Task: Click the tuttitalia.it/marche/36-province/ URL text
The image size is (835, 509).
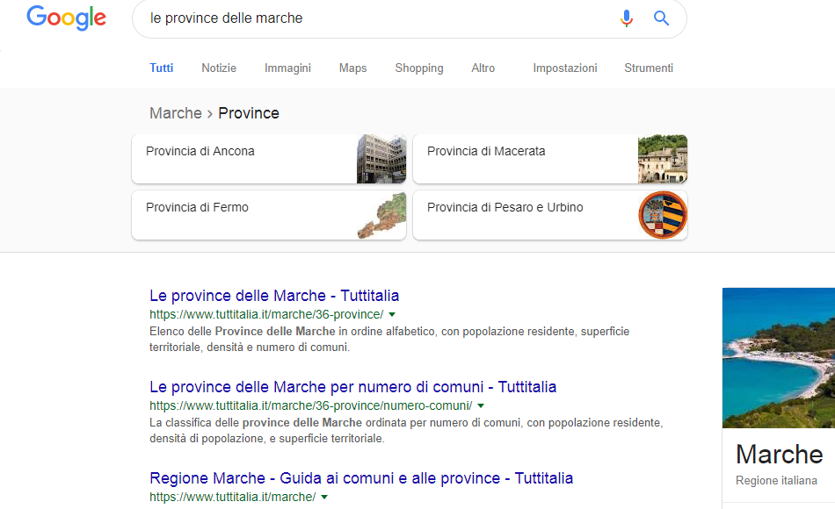Action: 266,314
